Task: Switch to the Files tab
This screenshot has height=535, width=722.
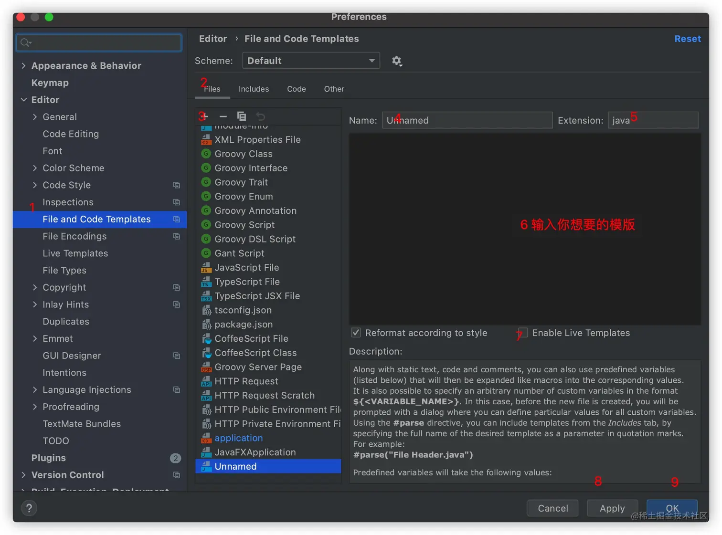Action: 212,89
